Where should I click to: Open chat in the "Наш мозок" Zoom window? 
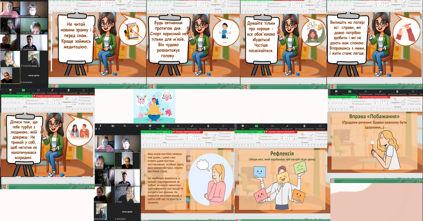point(150,127)
